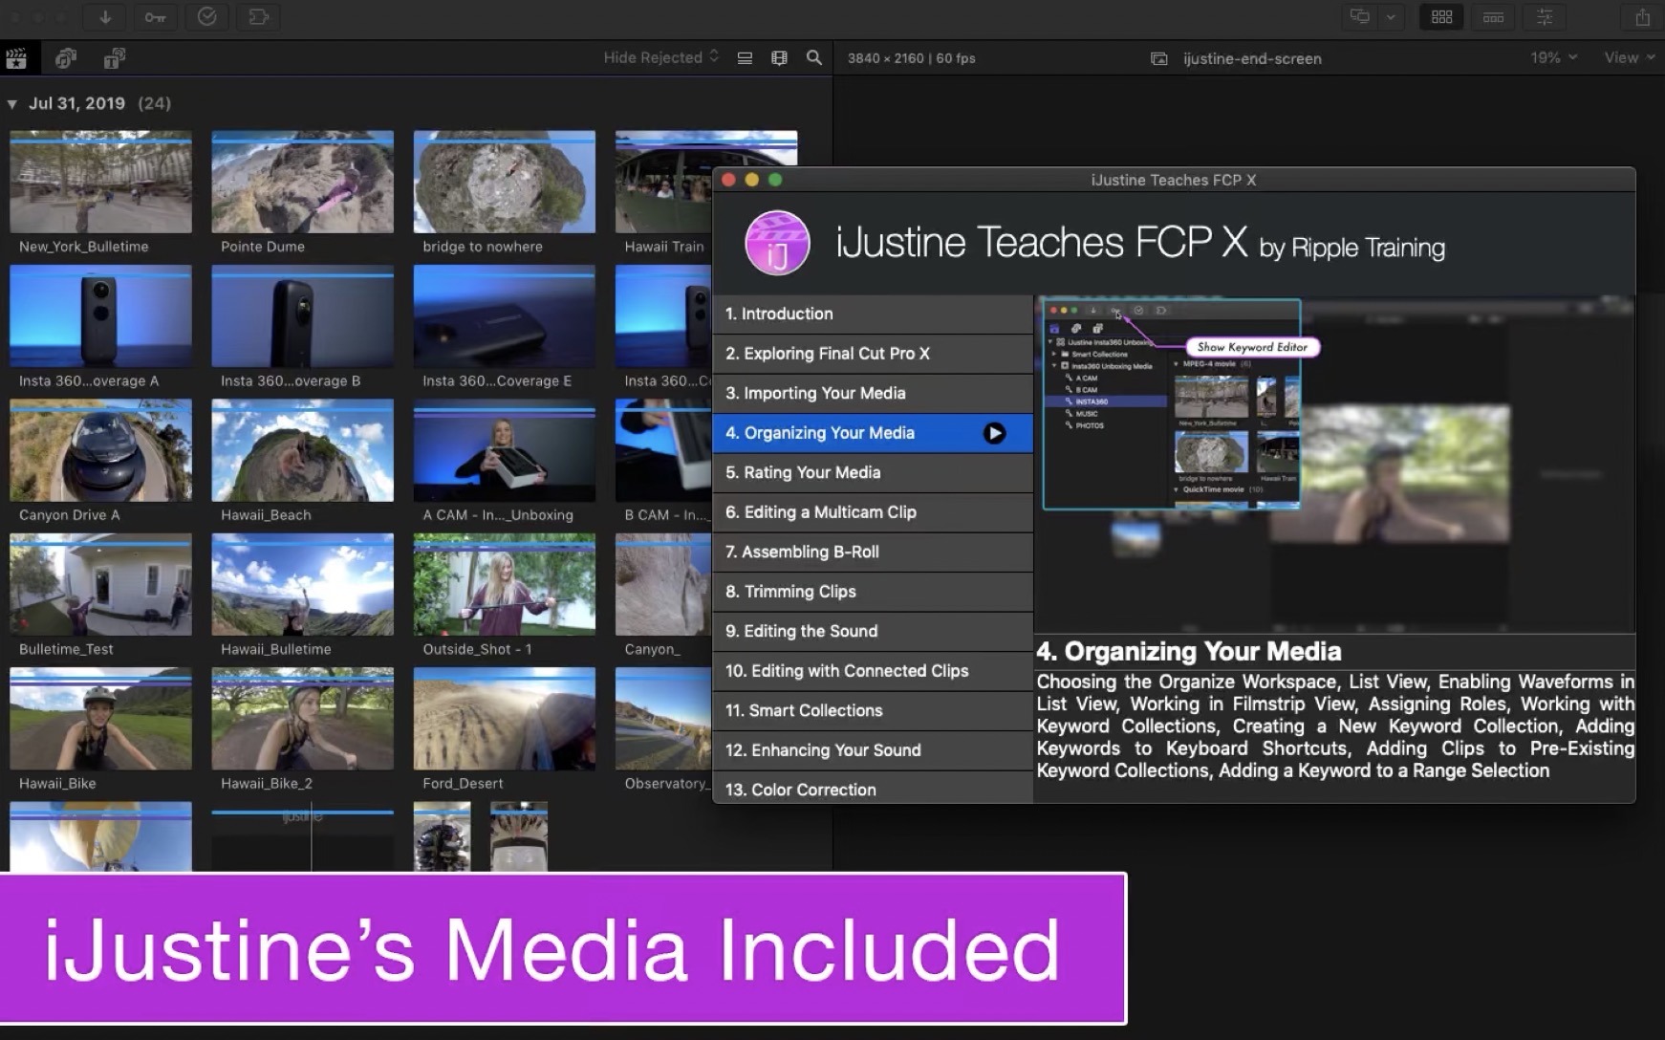Select the Pointe Dume clip thumbnail
Image resolution: width=1665 pixels, height=1040 pixels.
(302, 182)
